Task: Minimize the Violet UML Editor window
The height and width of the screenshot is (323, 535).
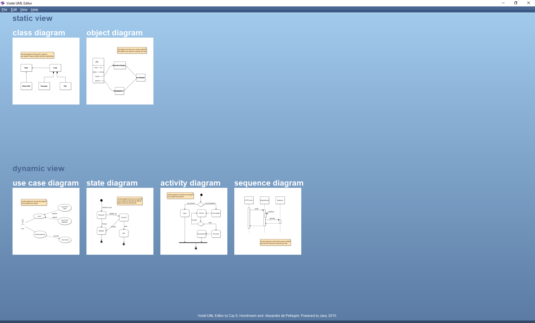Action: pos(503,3)
